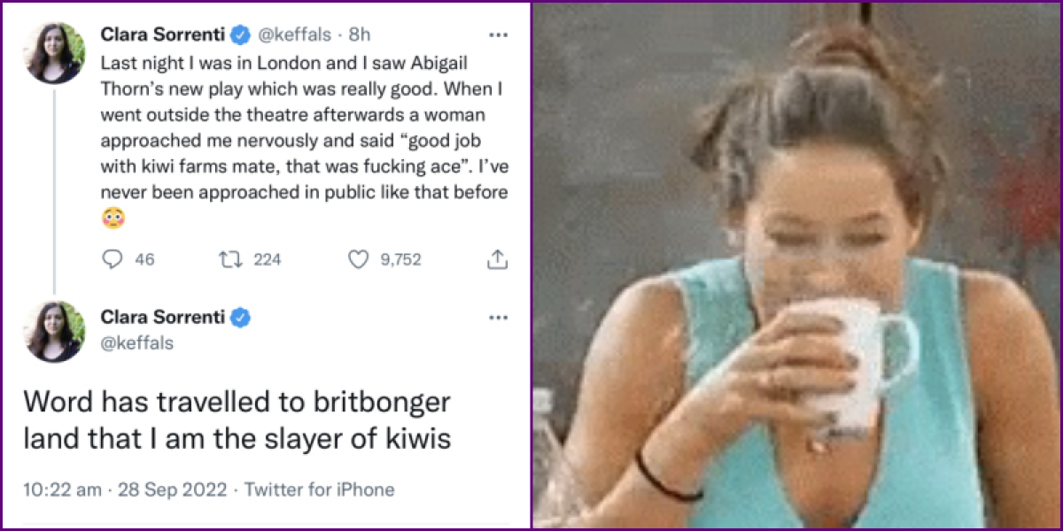Click the 224 retweets count

pos(267,259)
